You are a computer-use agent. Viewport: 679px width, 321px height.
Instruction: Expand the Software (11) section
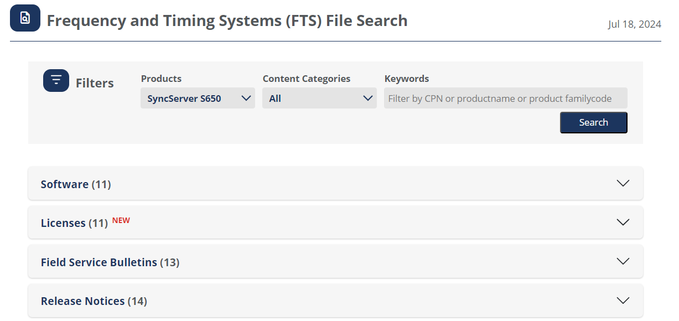tap(76, 184)
